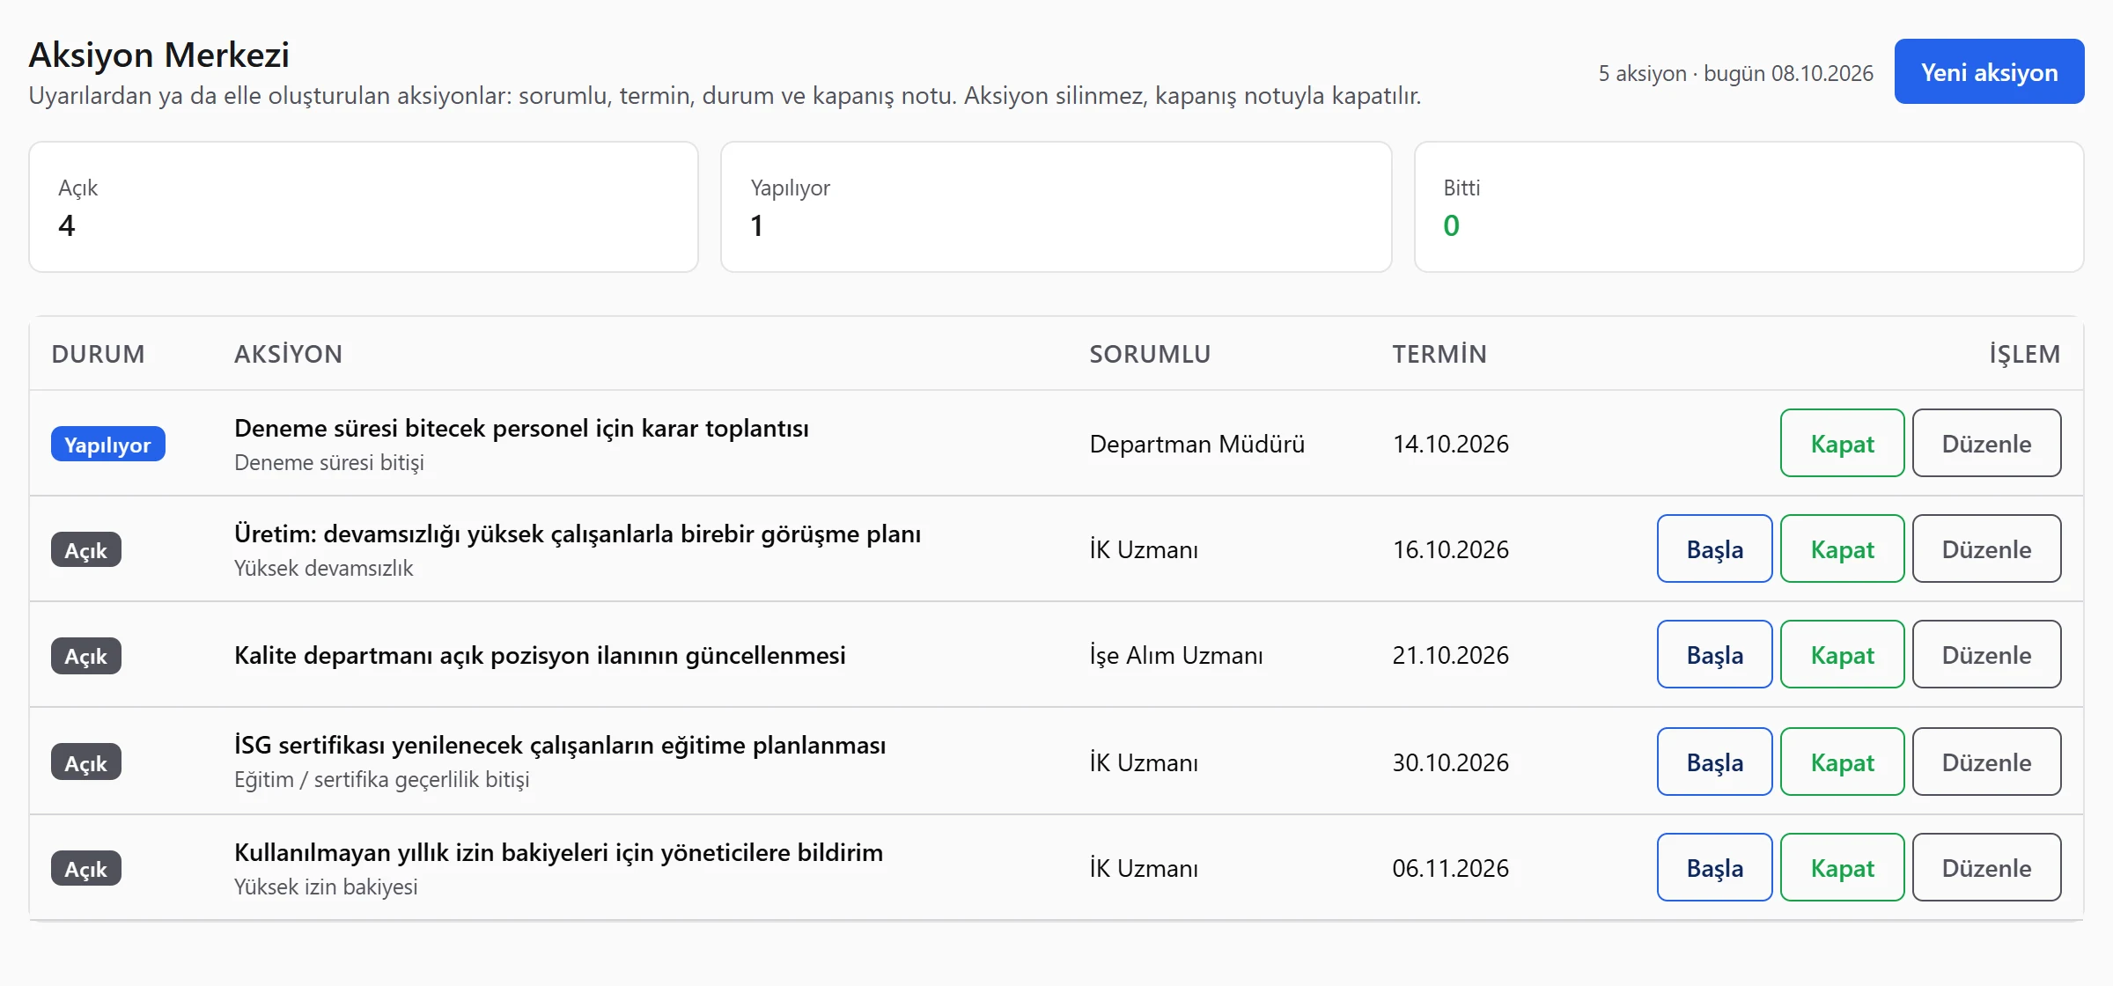Click the due date 16.10.2026
The width and height of the screenshot is (2113, 986).
[x=1450, y=549]
